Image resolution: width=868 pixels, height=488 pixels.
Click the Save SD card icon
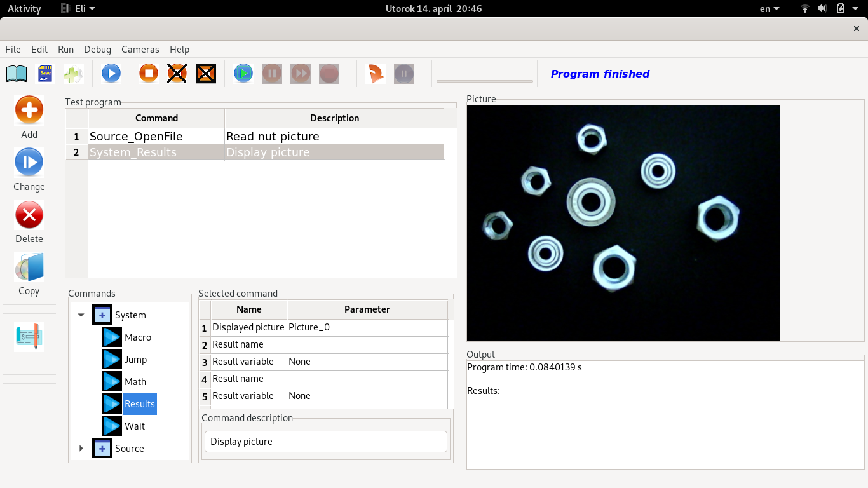(45, 74)
